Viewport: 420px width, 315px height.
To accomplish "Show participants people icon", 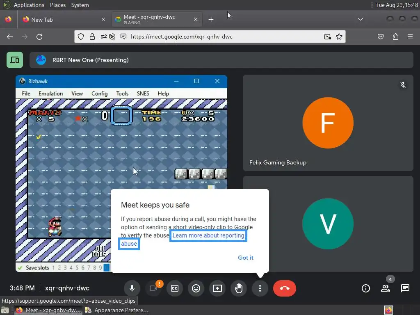I will pyautogui.click(x=386, y=288).
